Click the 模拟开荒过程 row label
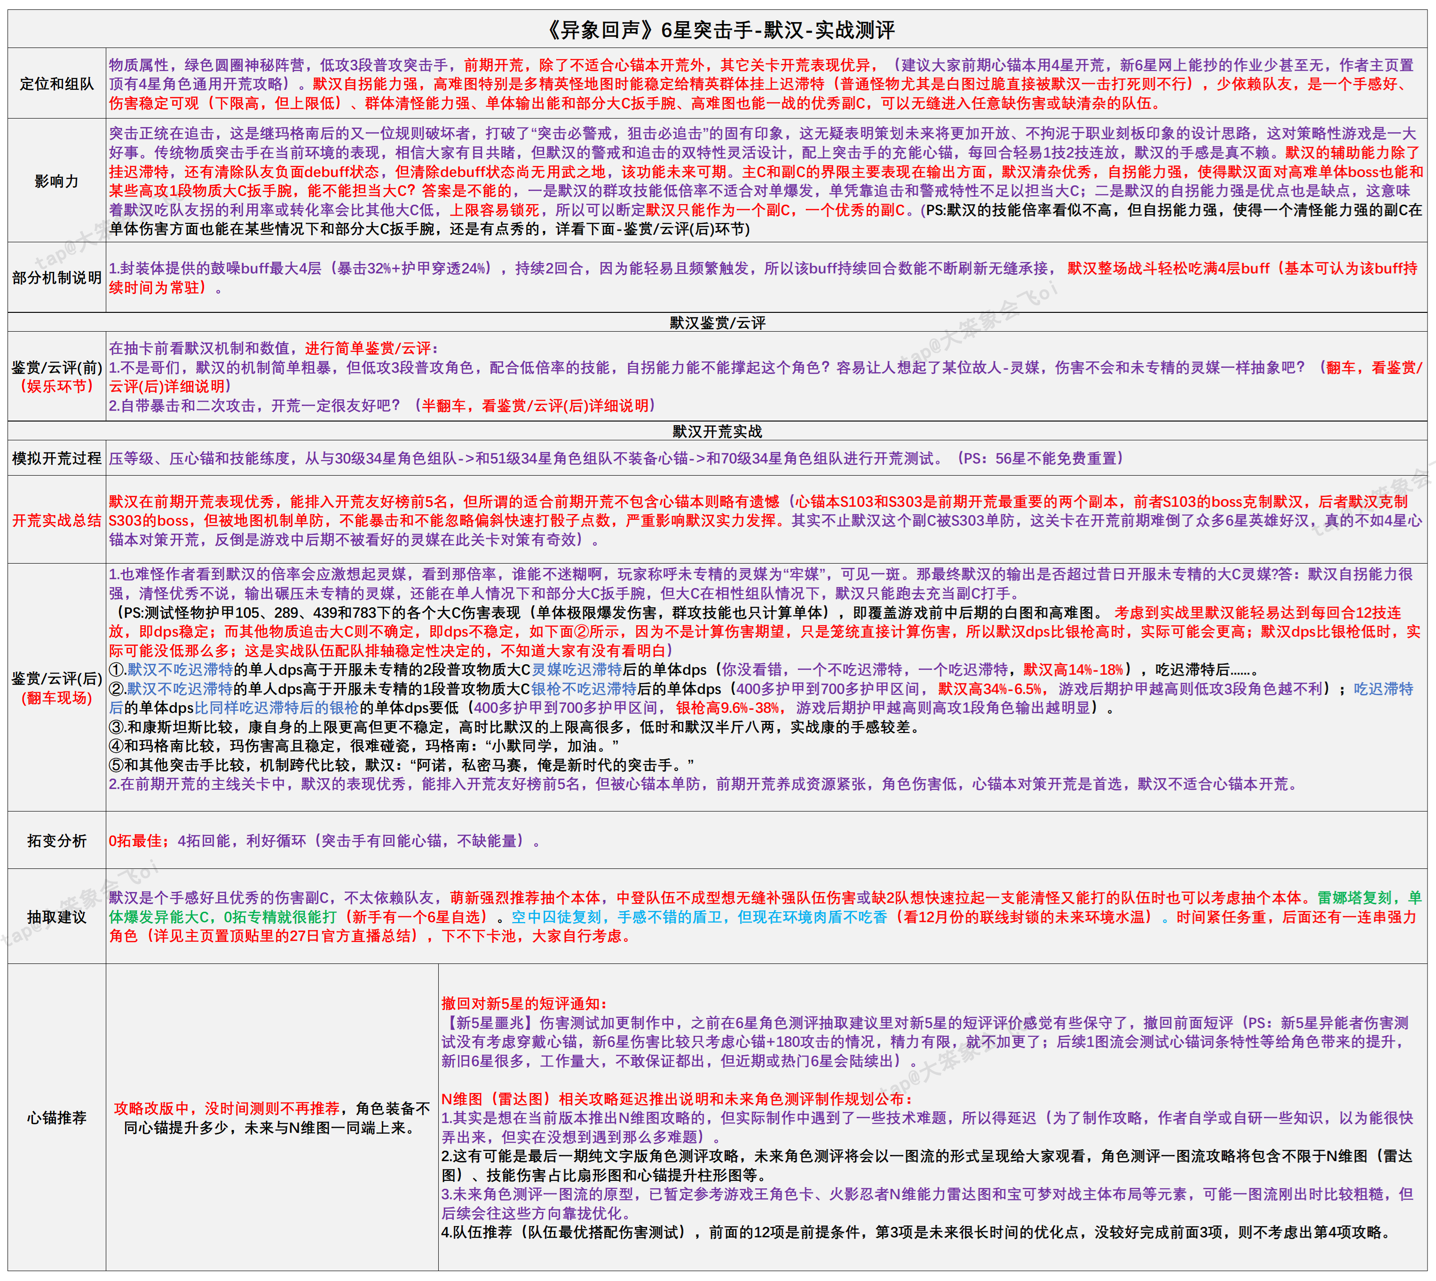Image resolution: width=1436 pixels, height=1281 pixels. click(56, 458)
